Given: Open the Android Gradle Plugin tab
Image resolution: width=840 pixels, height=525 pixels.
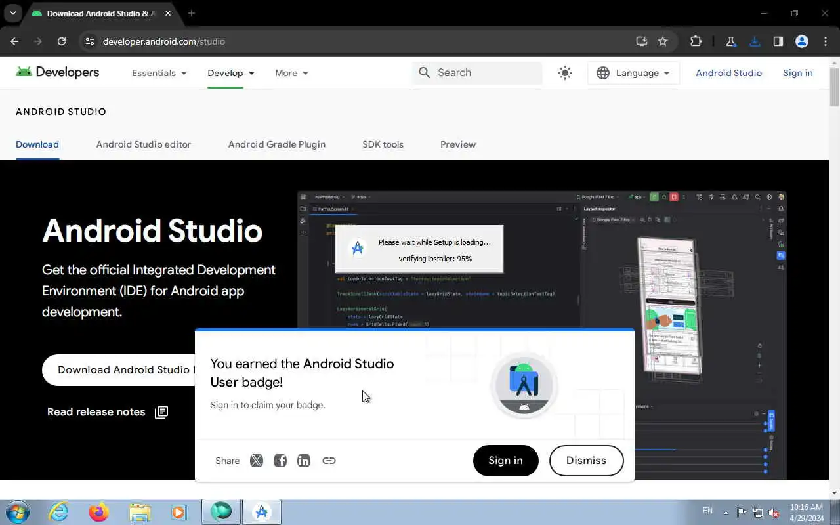Looking at the screenshot, I should coord(277,144).
